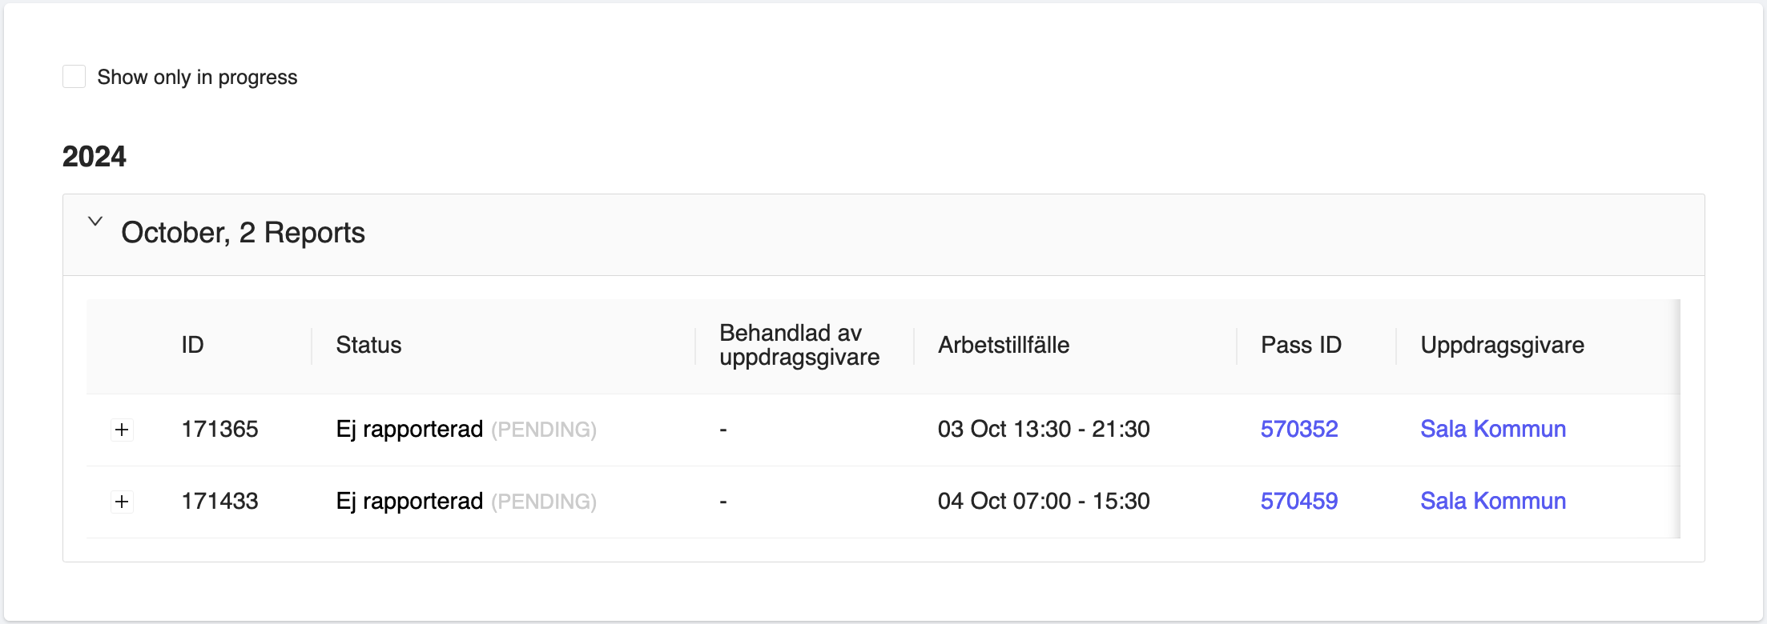Select the 03 Oct 13:30 - 21:30 cell
Image resolution: width=1767 pixels, height=624 pixels.
tap(1043, 430)
